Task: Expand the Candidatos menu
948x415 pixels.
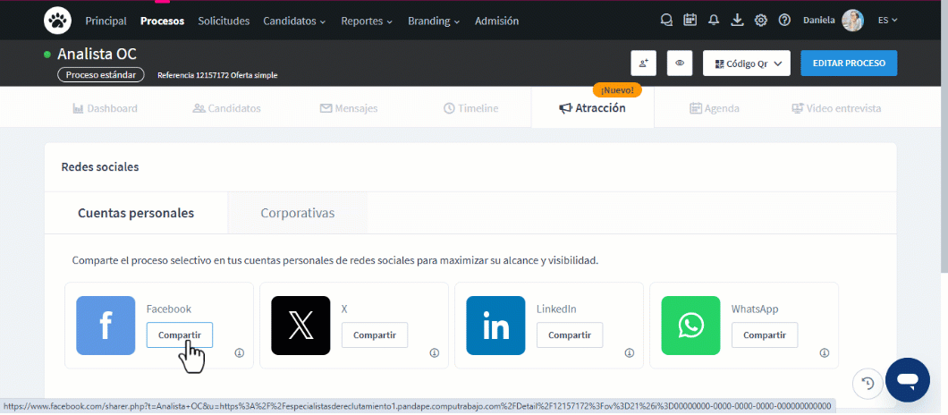Action: point(294,21)
